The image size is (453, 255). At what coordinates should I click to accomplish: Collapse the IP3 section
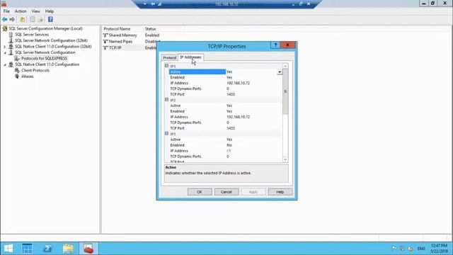point(167,134)
